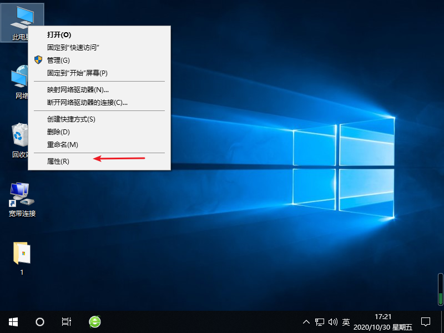Open the Action Center notification icon

[425, 322]
